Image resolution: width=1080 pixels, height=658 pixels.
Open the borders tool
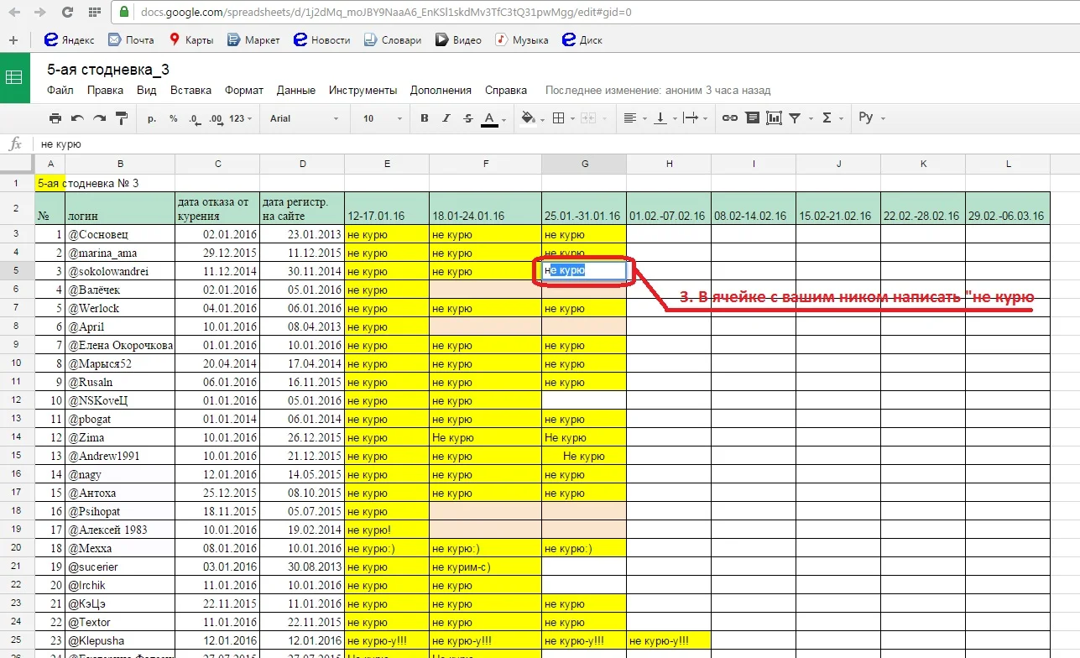(559, 118)
